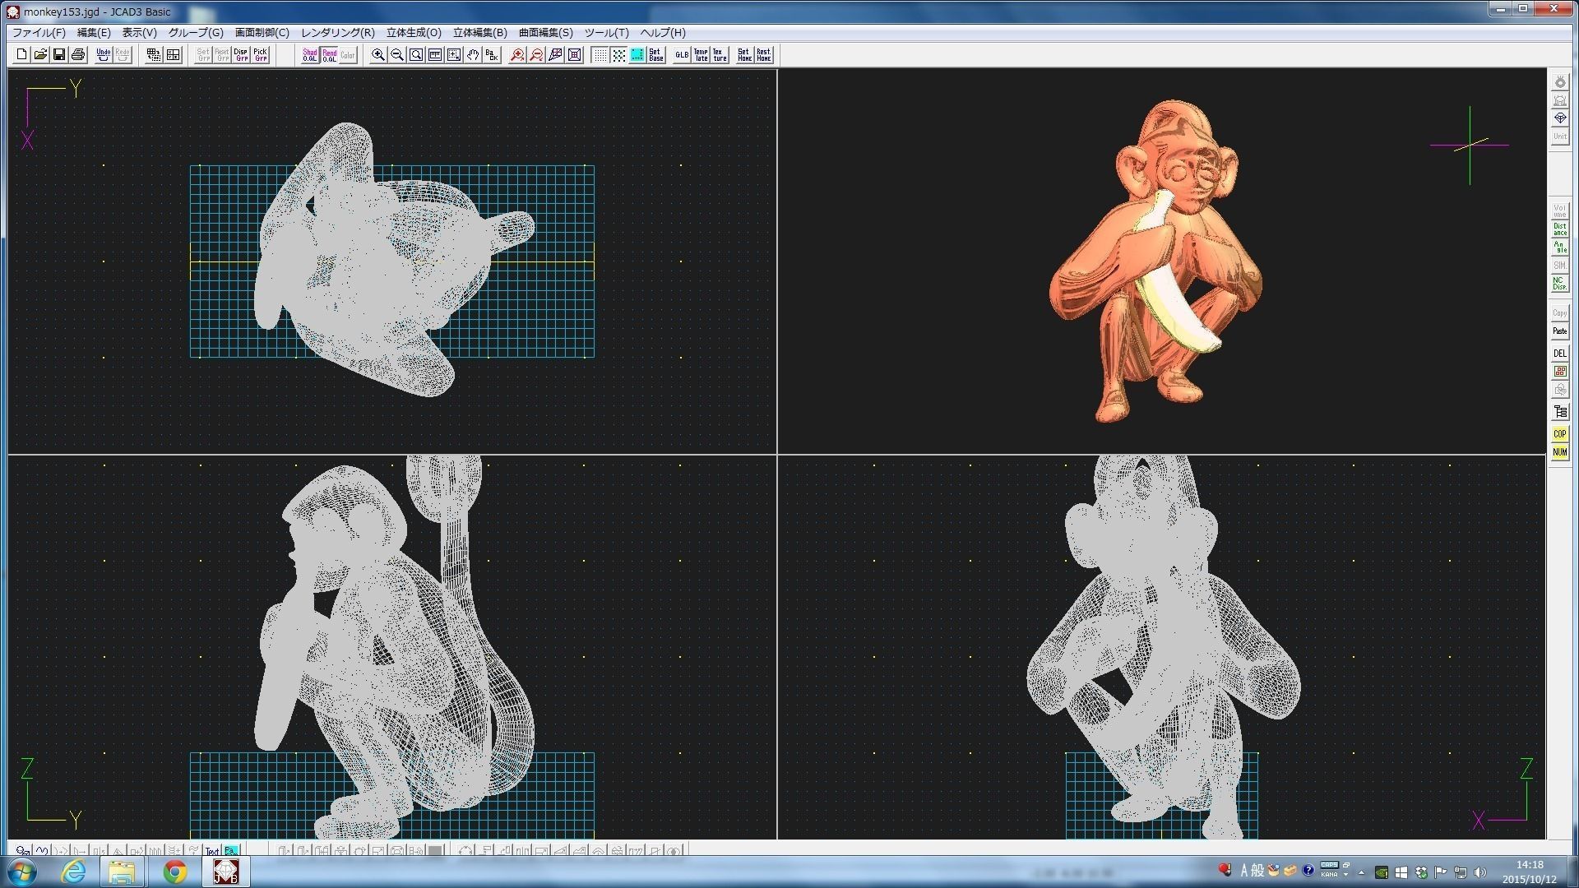Select the zoom window magnifier tool
The width and height of the screenshot is (1579, 888).
click(x=416, y=55)
